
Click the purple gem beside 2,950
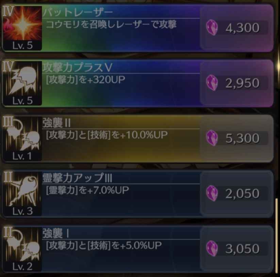212,83
